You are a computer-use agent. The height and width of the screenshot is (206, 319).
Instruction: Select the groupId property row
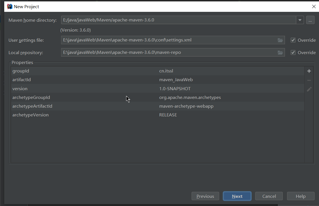158,71
